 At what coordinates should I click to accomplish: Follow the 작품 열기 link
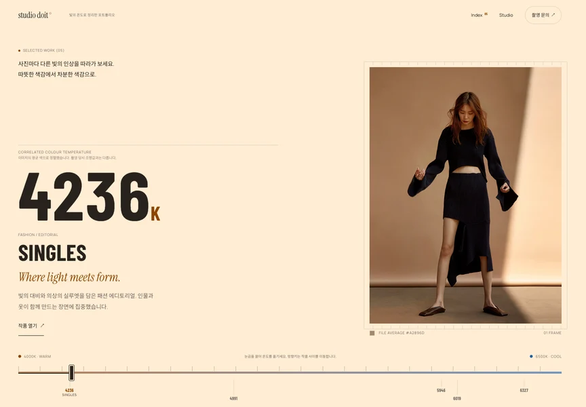31,326
